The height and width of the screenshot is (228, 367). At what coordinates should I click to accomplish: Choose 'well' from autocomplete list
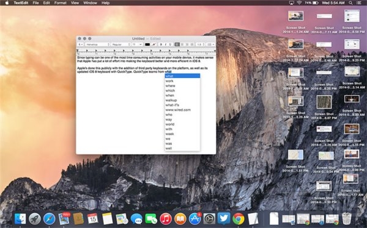click(x=182, y=148)
